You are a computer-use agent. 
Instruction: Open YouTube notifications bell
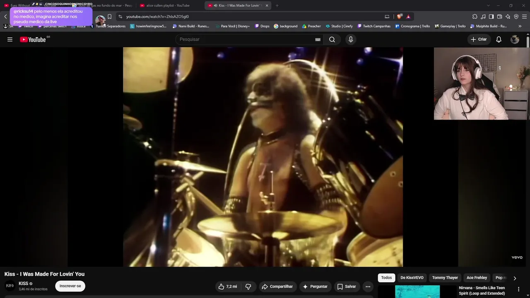499,39
